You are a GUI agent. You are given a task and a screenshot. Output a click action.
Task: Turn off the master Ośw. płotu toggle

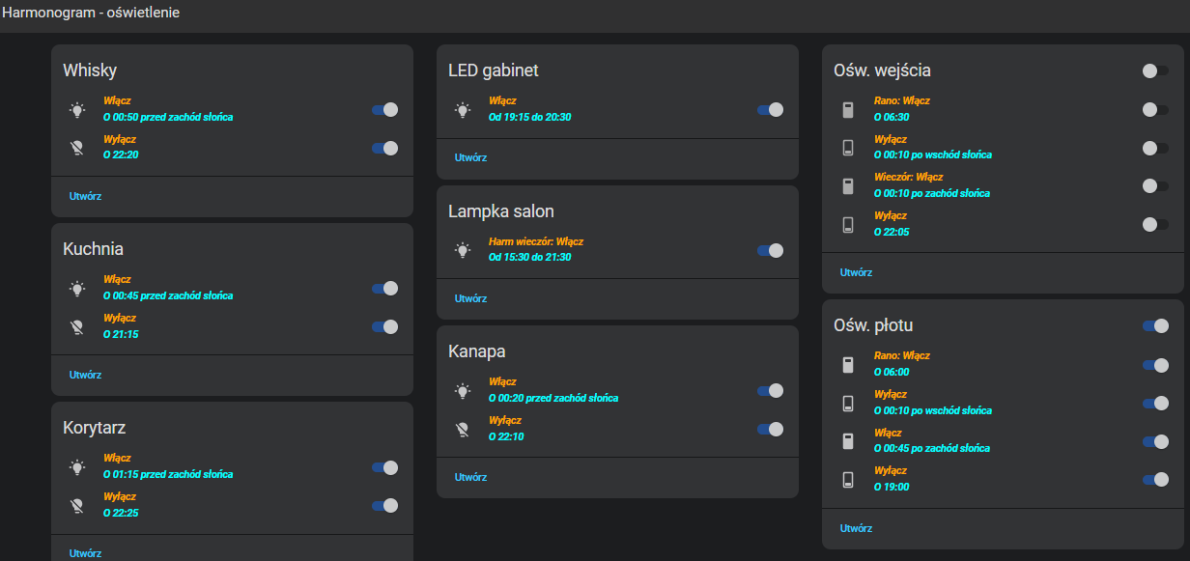click(x=1155, y=326)
